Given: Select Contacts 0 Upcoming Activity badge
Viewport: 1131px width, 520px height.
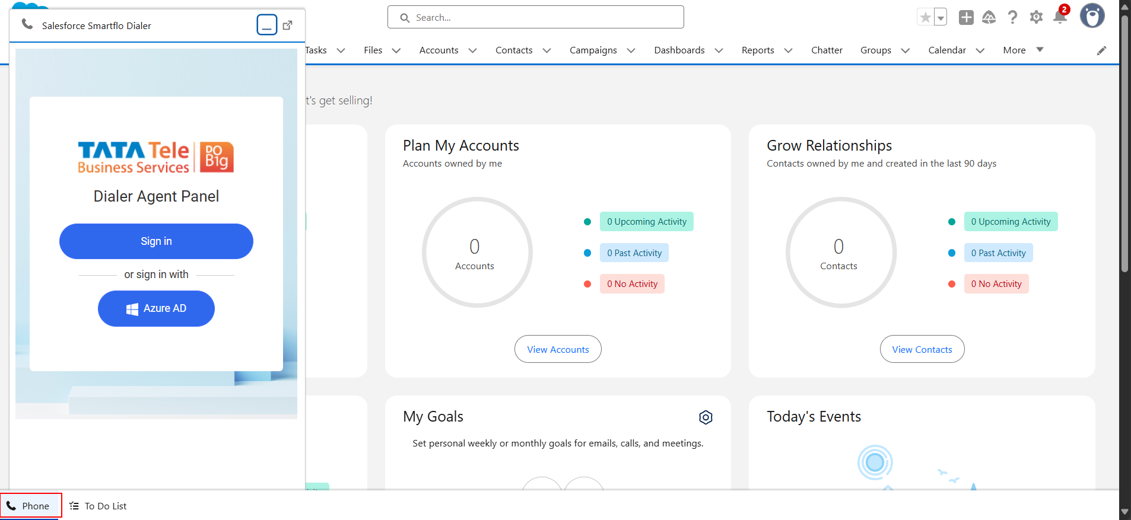Looking at the screenshot, I should tap(1011, 222).
